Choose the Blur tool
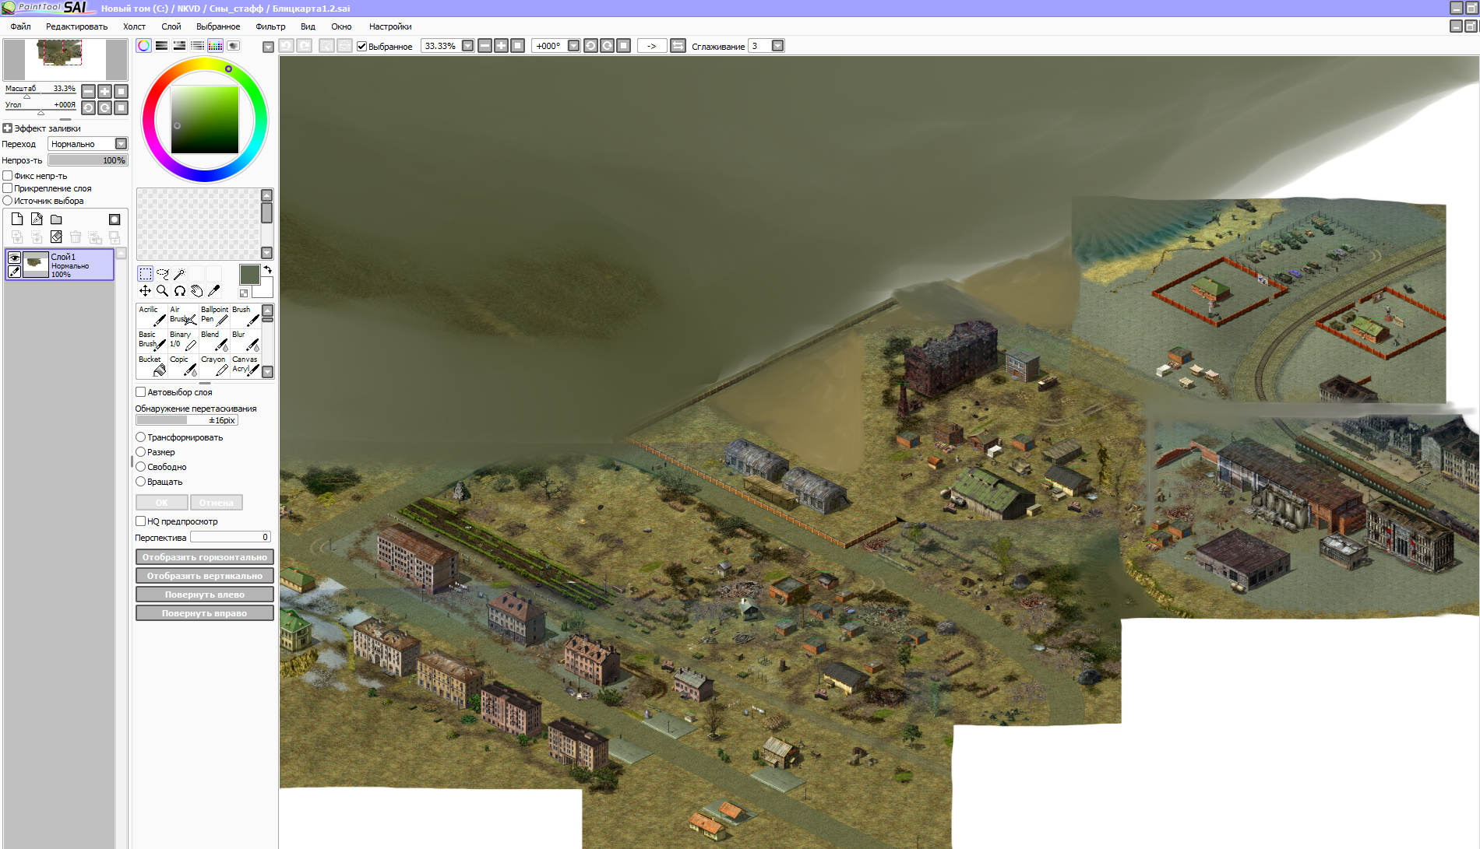This screenshot has width=1480, height=849. 245,340
